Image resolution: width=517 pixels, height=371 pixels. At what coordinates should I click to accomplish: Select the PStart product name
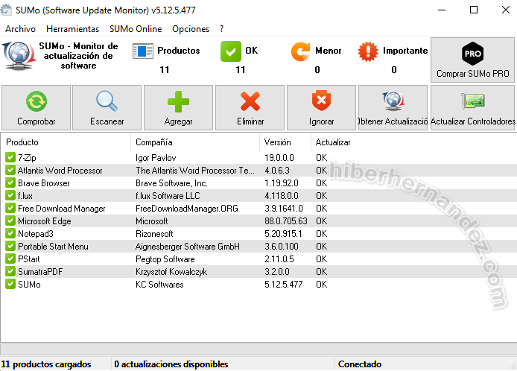point(29,259)
